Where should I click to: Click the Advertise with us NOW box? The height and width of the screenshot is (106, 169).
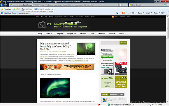click(x=107, y=82)
